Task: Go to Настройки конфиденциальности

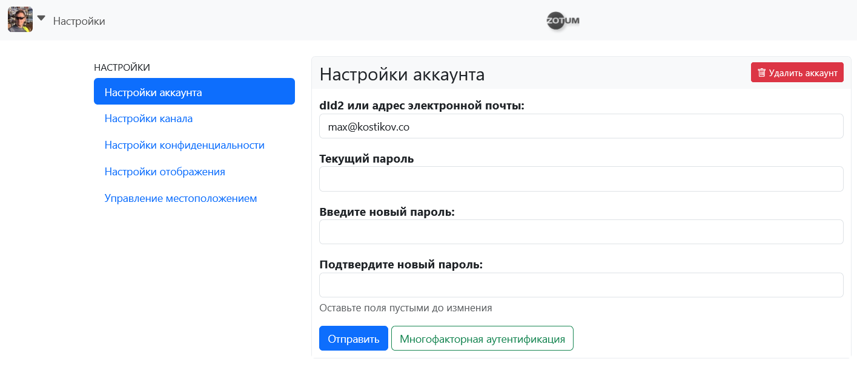Action: [184, 146]
